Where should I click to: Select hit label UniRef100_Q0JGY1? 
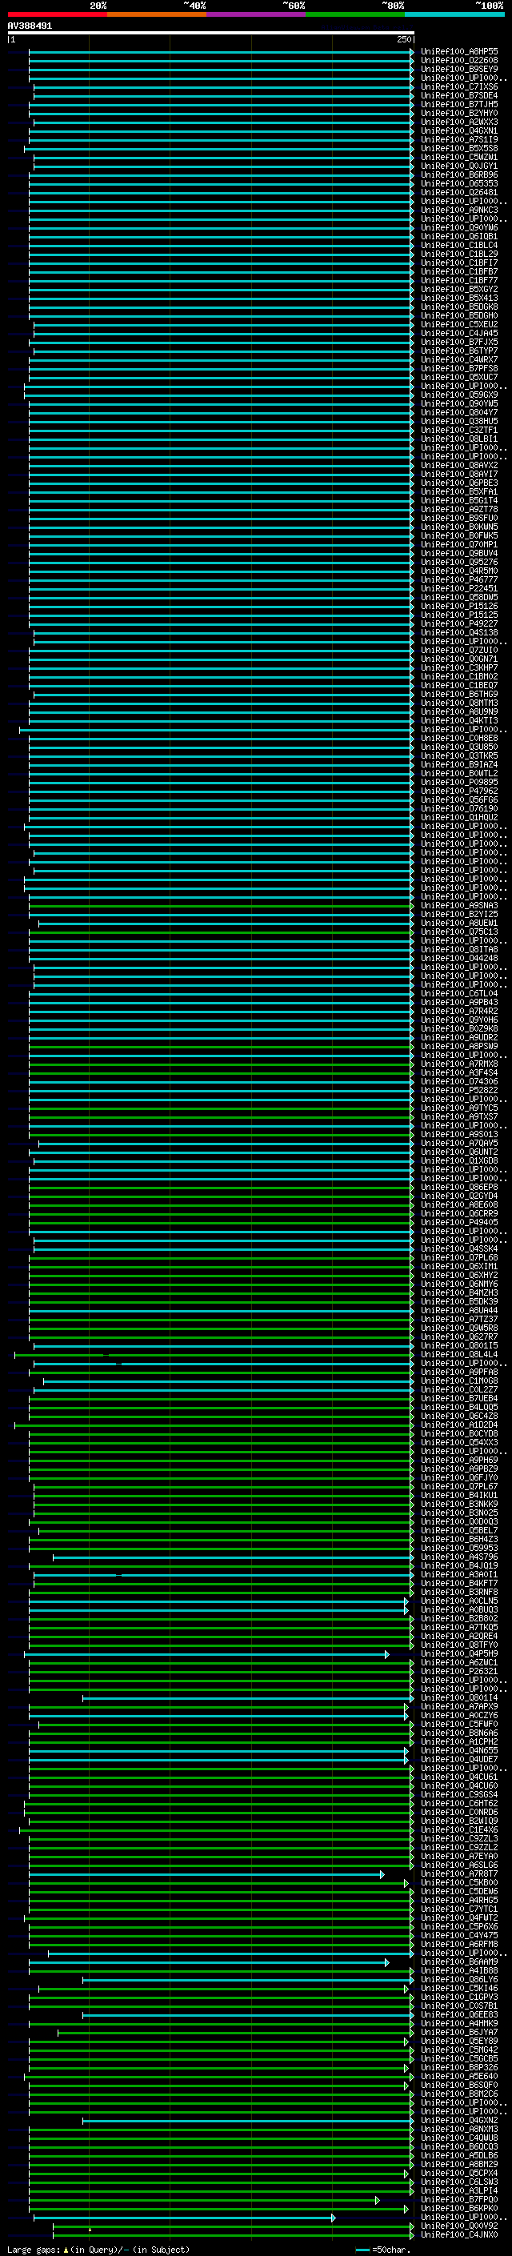459,166
